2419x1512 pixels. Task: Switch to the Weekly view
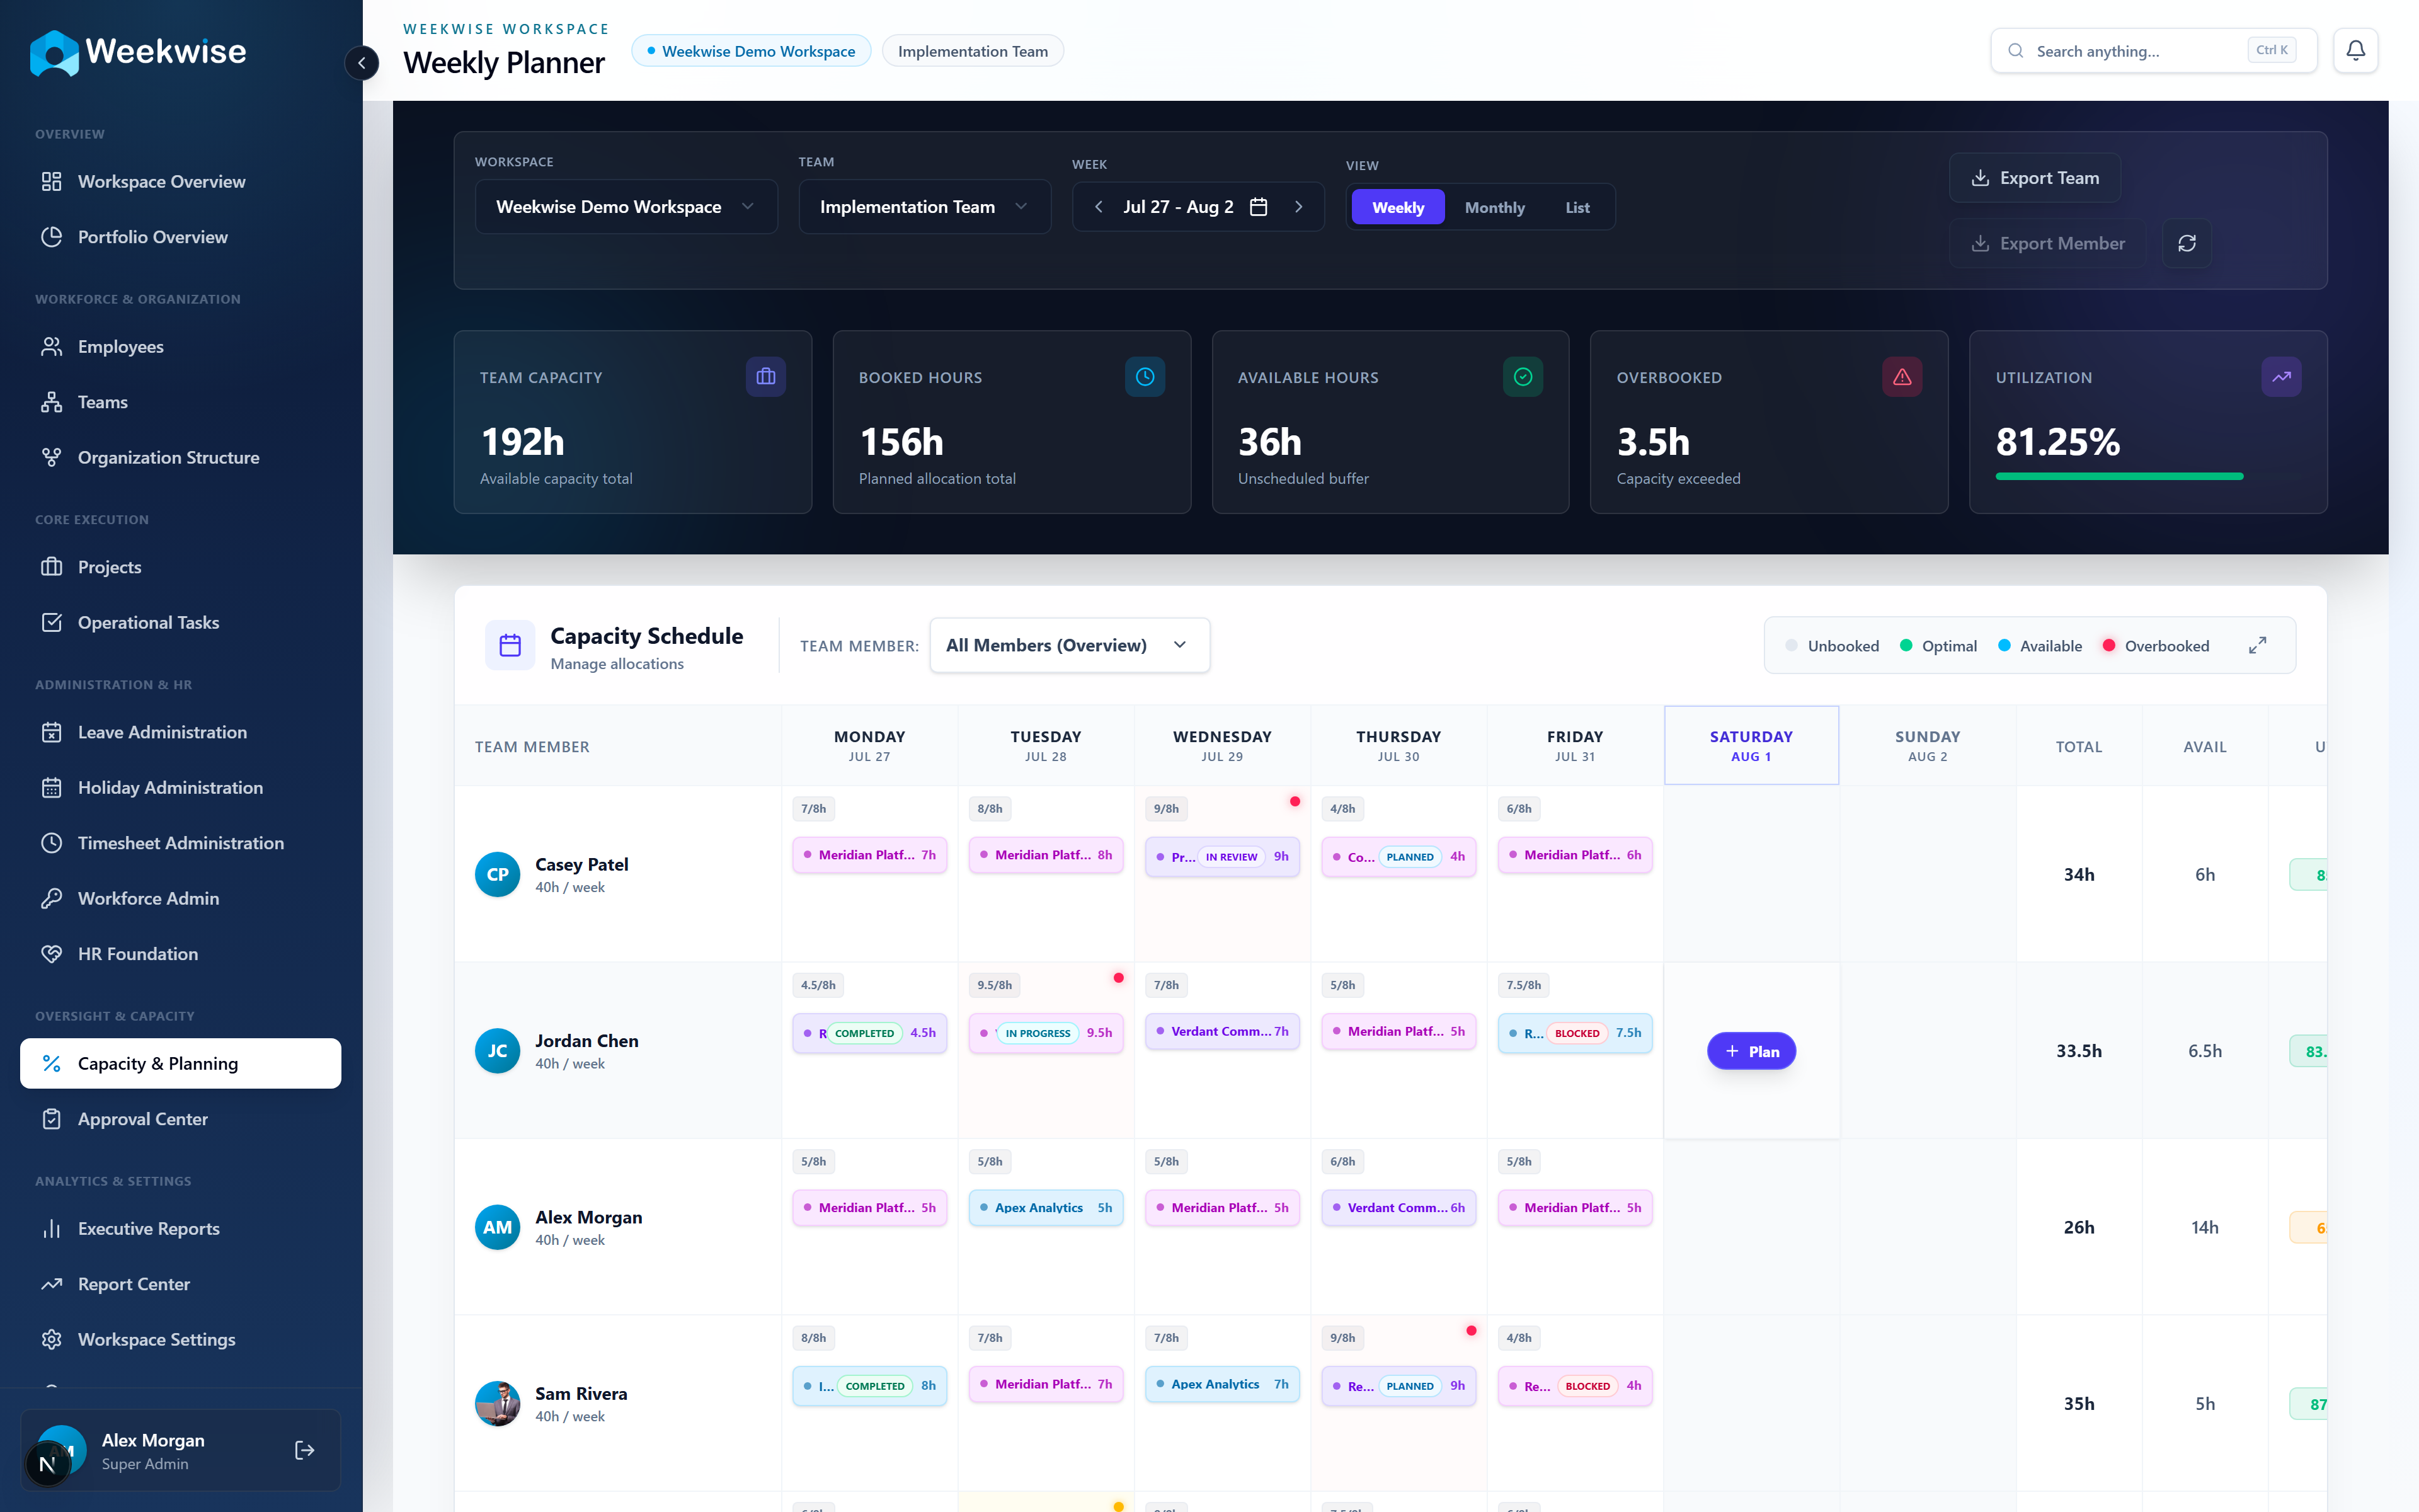tap(1397, 207)
